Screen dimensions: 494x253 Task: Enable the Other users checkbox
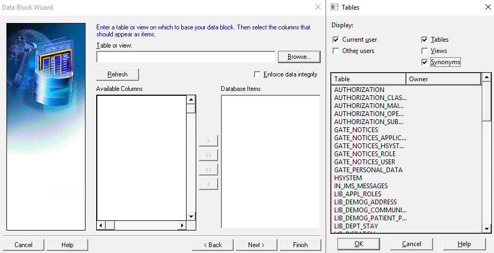(336, 51)
